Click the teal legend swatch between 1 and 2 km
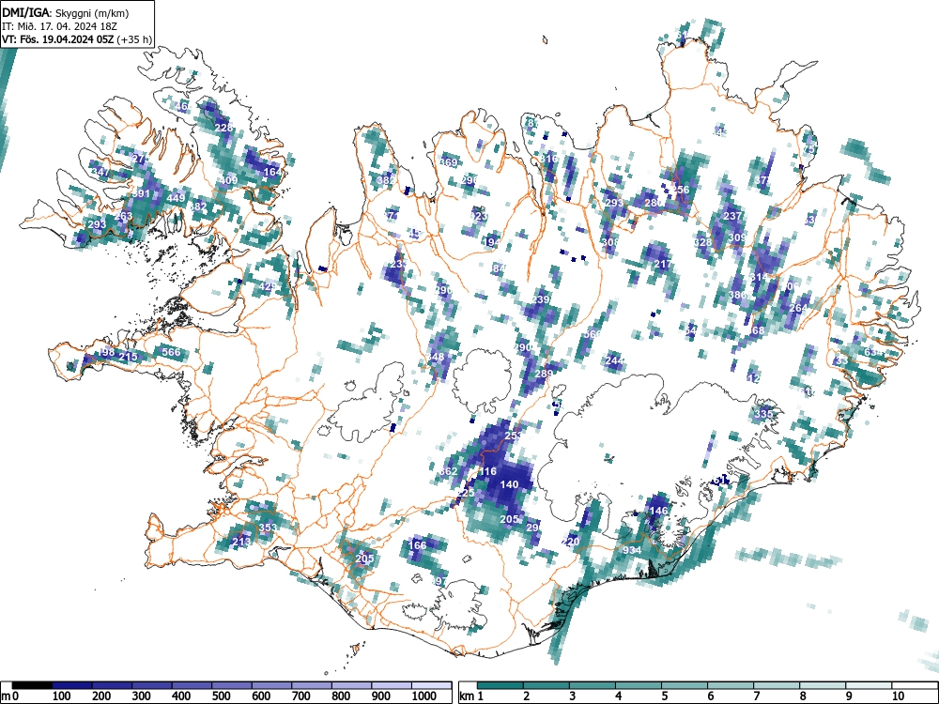Image resolution: width=939 pixels, height=704 pixels. coord(500,685)
